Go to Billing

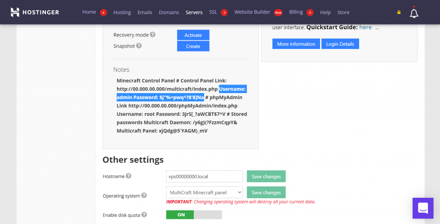pos(296,12)
